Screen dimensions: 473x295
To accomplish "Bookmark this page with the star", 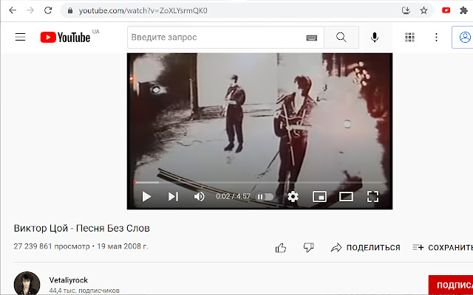I will click(x=423, y=10).
